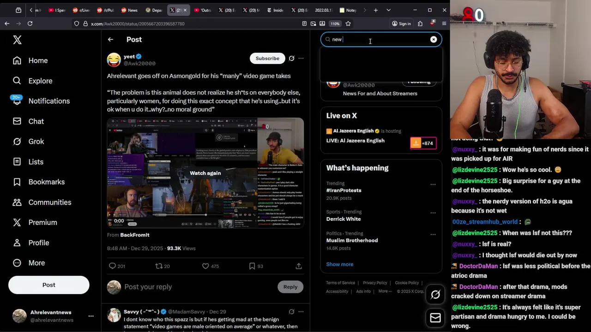591x332 pixels.
Task: Like the post with 475 likes
Action: pyautogui.click(x=205, y=266)
